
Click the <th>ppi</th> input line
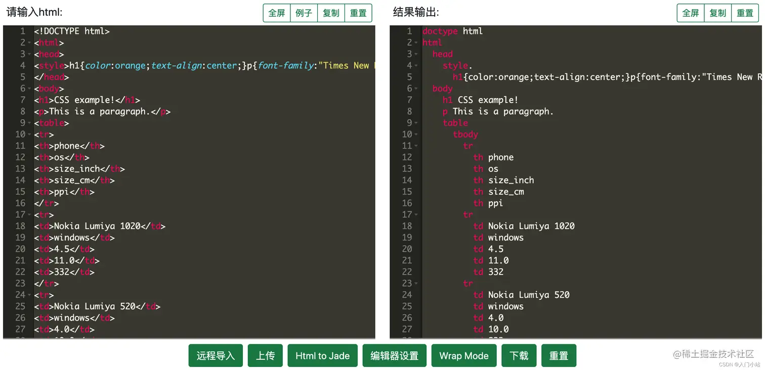pos(64,192)
